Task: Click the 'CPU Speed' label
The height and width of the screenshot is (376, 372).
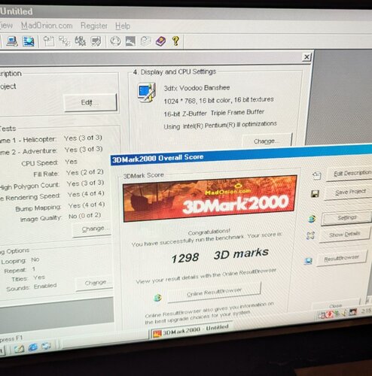Action: pyautogui.click(x=39, y=163)
